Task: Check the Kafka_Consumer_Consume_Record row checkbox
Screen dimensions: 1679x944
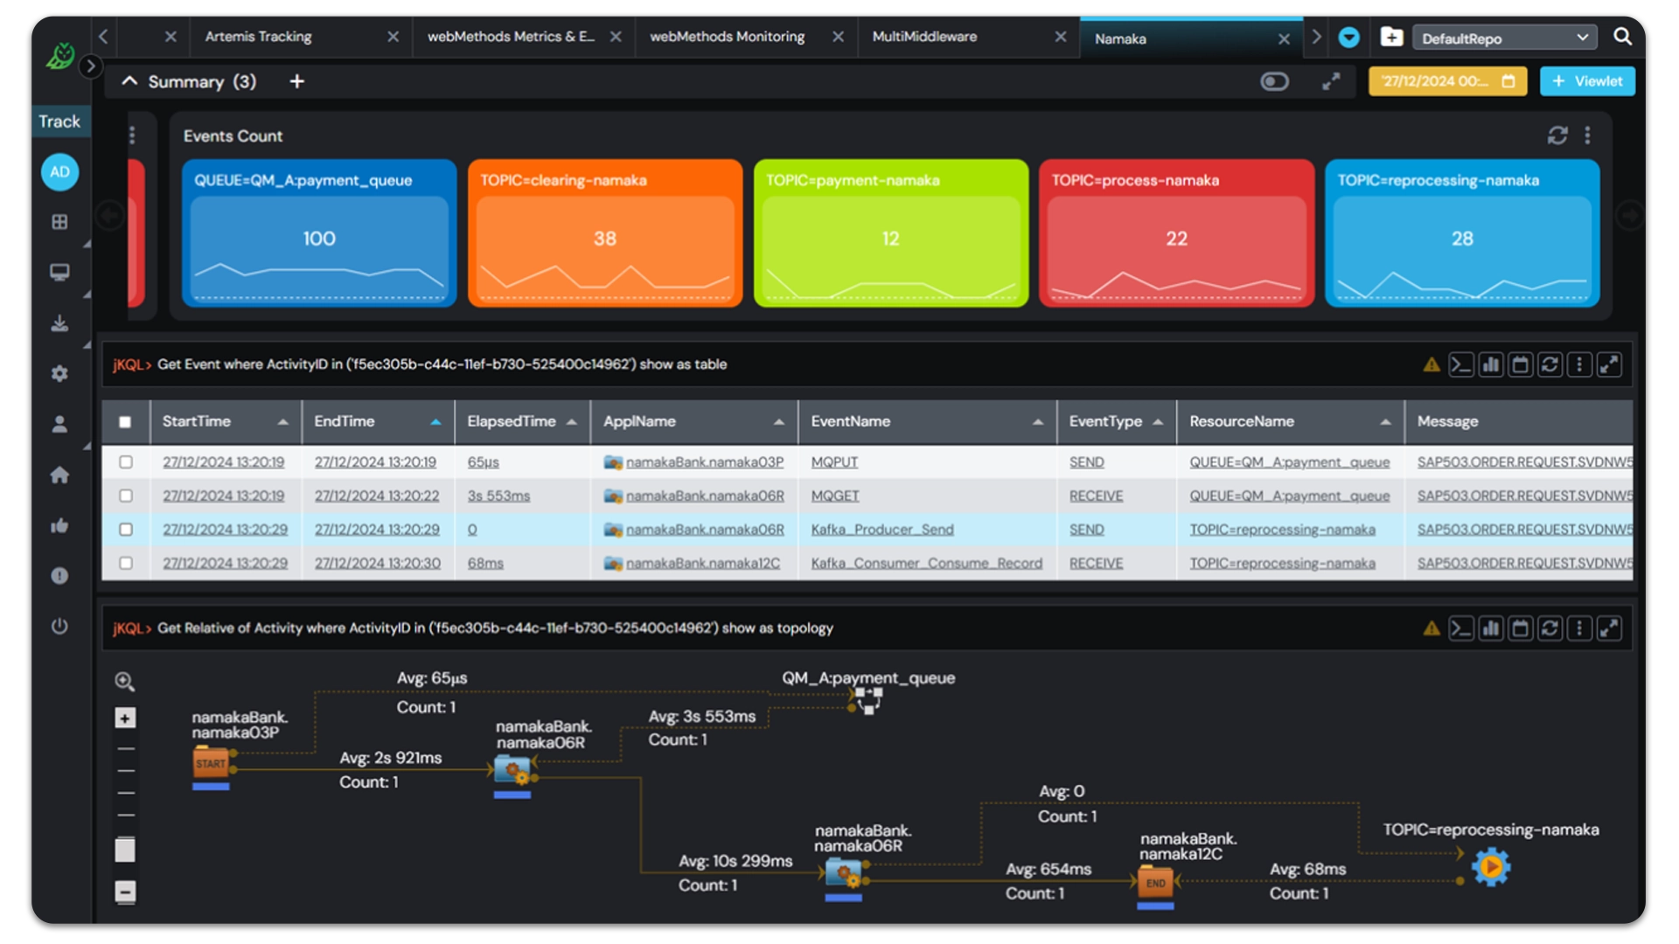Action: pyautogui.click(x=126, y=563)
